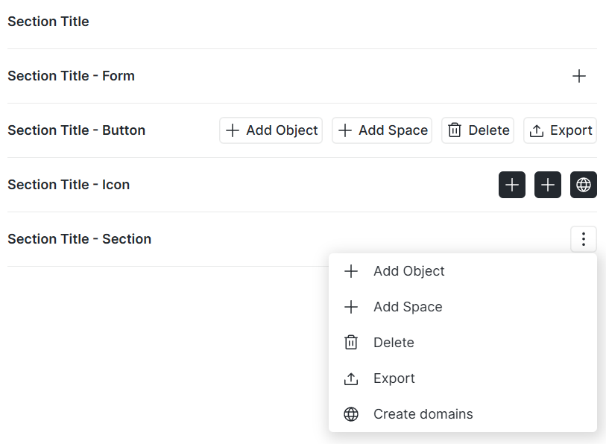This screenshot has width=606, height=444.
Task: Click the "Section Title - Form" heading
Action: pyautogui.click(x=71, y=76)
